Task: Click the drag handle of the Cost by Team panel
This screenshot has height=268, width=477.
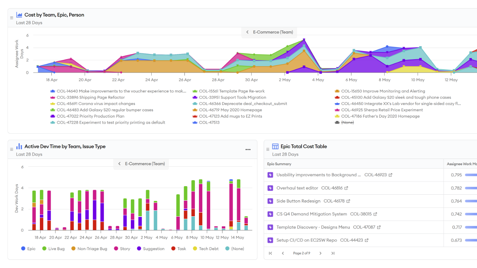Action: 12,18
